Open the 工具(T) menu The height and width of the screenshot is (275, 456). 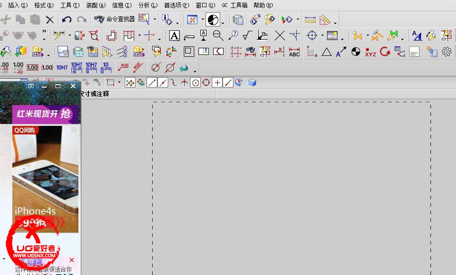coord(70,5)
